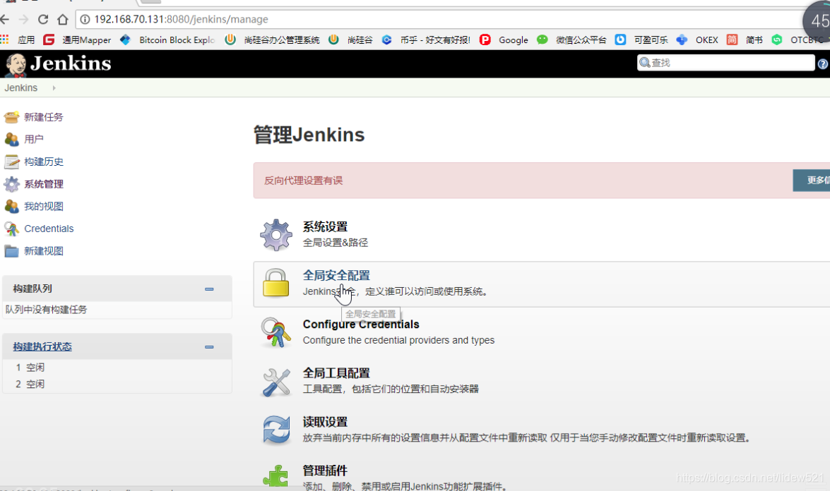The width and height of the screenshot is (830, 491).
Task: Collapse the 构建执行状态 panel
Action: pyautogui.click(x=209, y=346)
